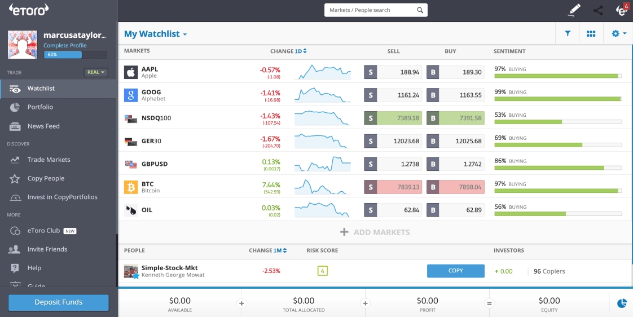Screen dimensions: 633x317
Task: Click the Invite Friends people icon
Action: [15, 249]
